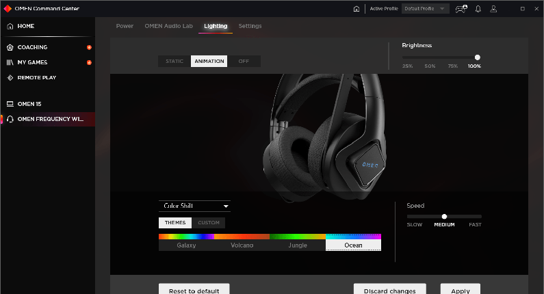Viewport: 544px width, 294px height.
Task: Click the Speed slider handle
Action: point(444,216)
